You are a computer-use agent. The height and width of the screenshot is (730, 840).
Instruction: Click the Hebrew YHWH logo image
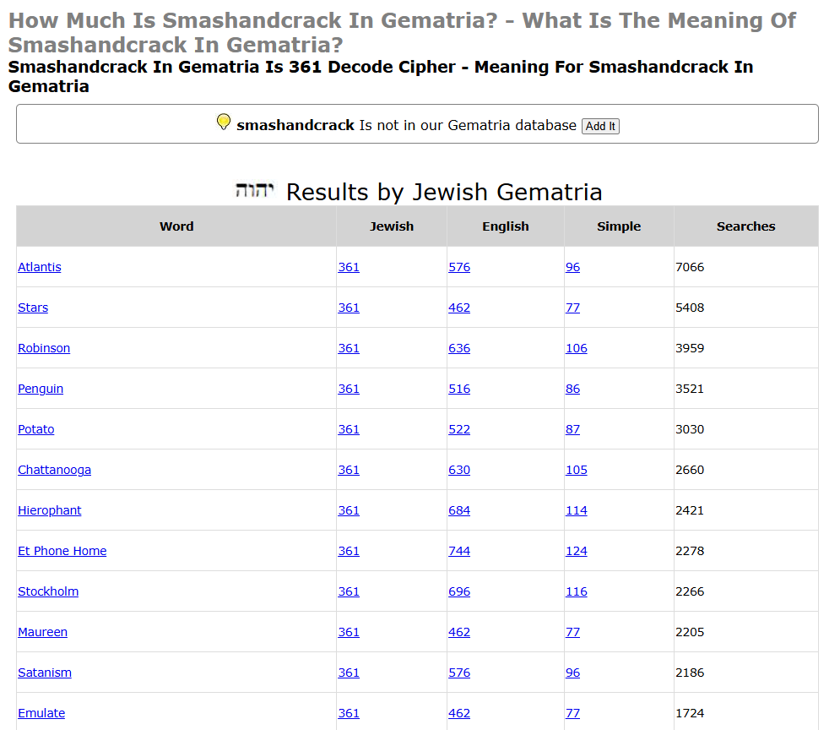coord(254,190)
